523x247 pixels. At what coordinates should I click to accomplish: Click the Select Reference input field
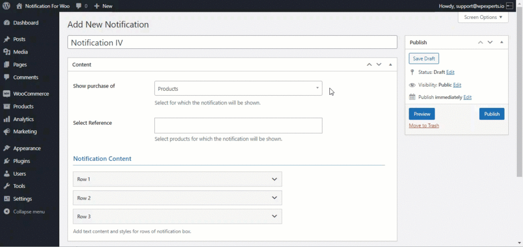238,125
